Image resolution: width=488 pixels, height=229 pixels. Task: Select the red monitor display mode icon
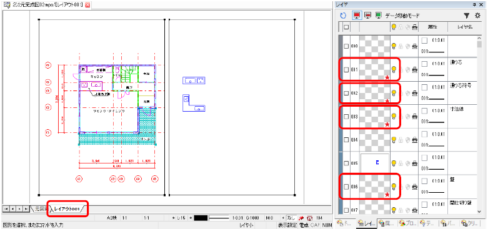coord(357,16)
